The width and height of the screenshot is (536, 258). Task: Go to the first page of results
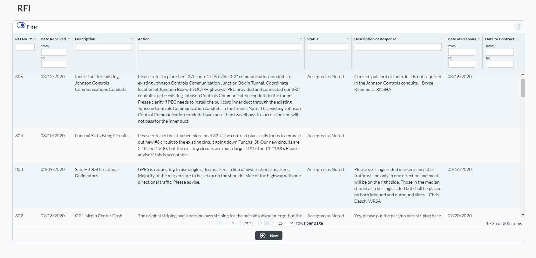tap(220, 223)
